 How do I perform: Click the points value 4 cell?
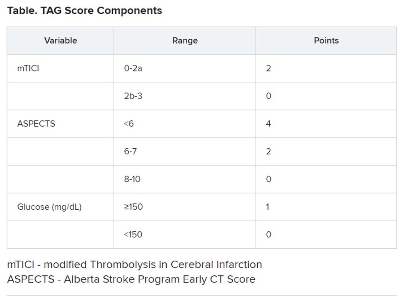coord(269,124)
